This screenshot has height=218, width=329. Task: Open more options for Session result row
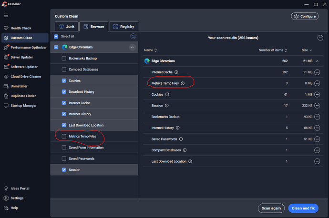pyautogui.click(x=317, y=106)
